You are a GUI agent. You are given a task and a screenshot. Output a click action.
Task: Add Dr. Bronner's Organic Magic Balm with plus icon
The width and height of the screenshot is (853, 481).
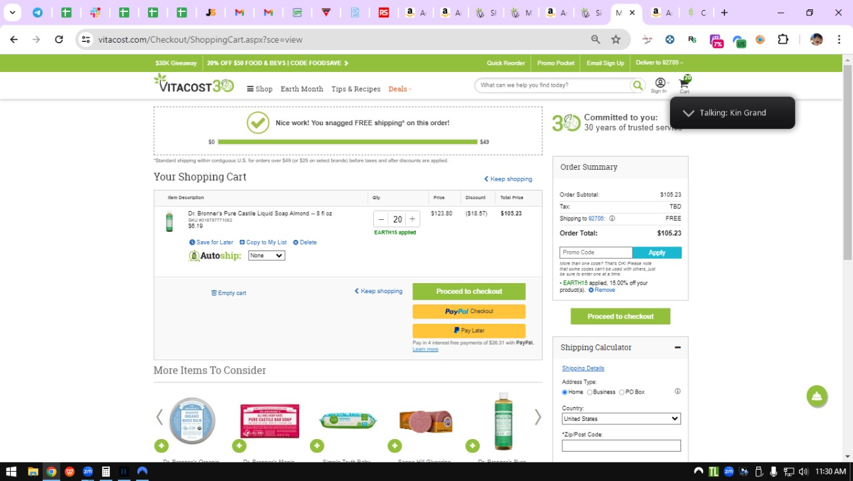(161, 446)
